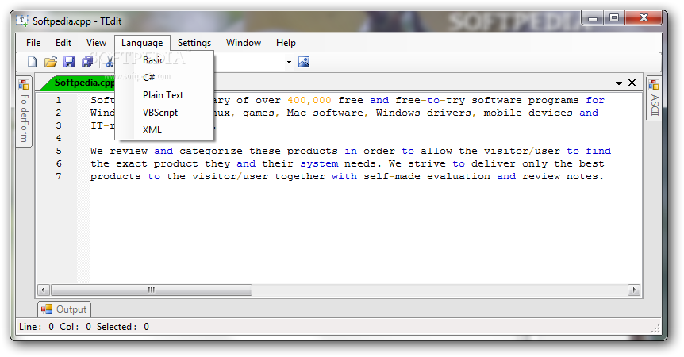Close the Softpedia.cpp document tab

coord(632,83)
